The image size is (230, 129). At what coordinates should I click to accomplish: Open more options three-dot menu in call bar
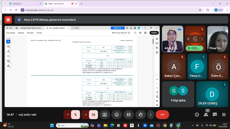tap(151, 114)
